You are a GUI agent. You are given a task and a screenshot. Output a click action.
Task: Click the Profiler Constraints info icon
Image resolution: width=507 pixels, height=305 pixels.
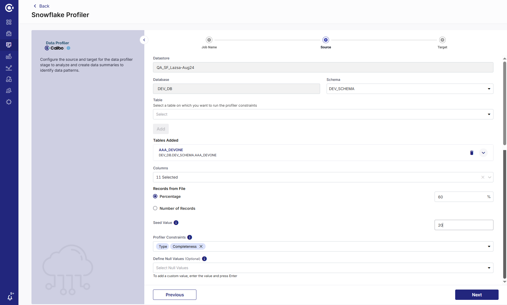pos(190,237)
